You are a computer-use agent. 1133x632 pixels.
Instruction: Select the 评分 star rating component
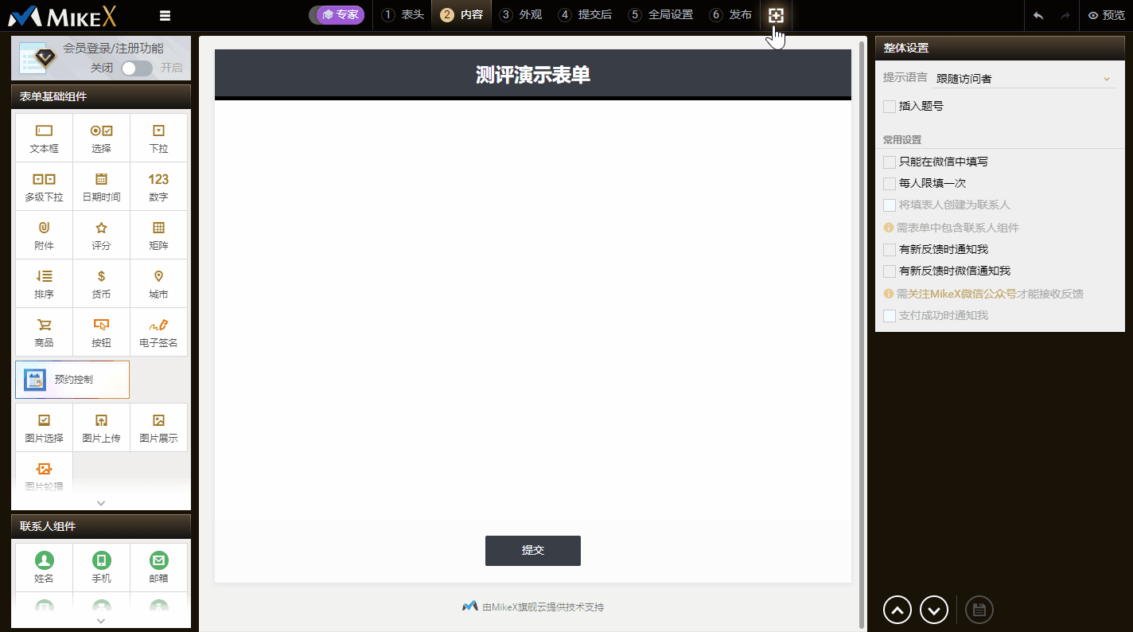tap(101, 235)
